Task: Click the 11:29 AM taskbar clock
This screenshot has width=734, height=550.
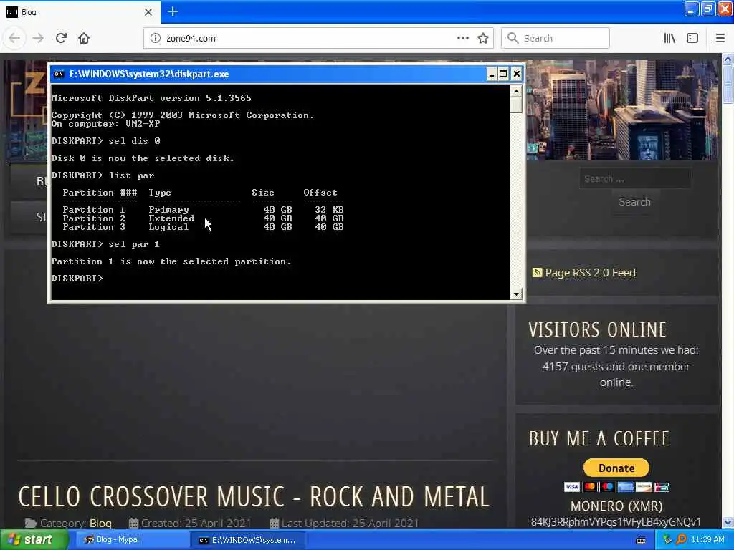Action: click(x=707, y=540)
